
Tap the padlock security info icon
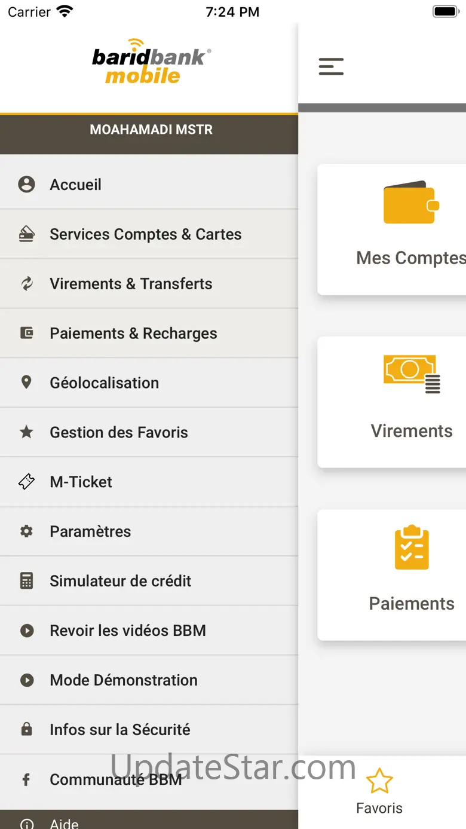(26, 729)
